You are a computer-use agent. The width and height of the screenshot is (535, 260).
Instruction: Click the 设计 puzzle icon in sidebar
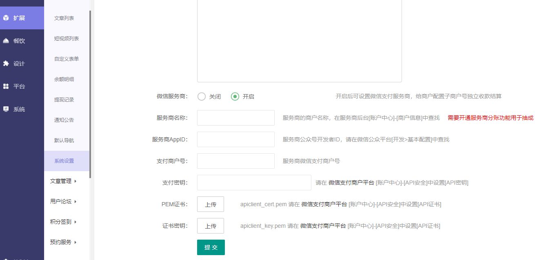[6, 64]
